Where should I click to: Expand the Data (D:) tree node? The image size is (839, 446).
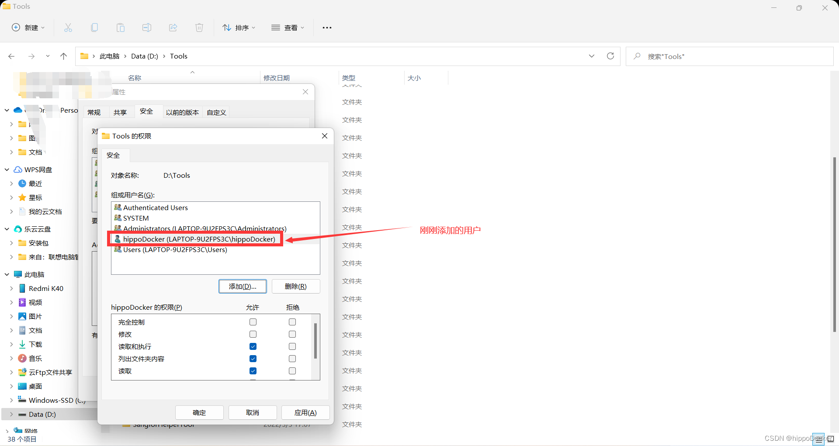(11, 414)
